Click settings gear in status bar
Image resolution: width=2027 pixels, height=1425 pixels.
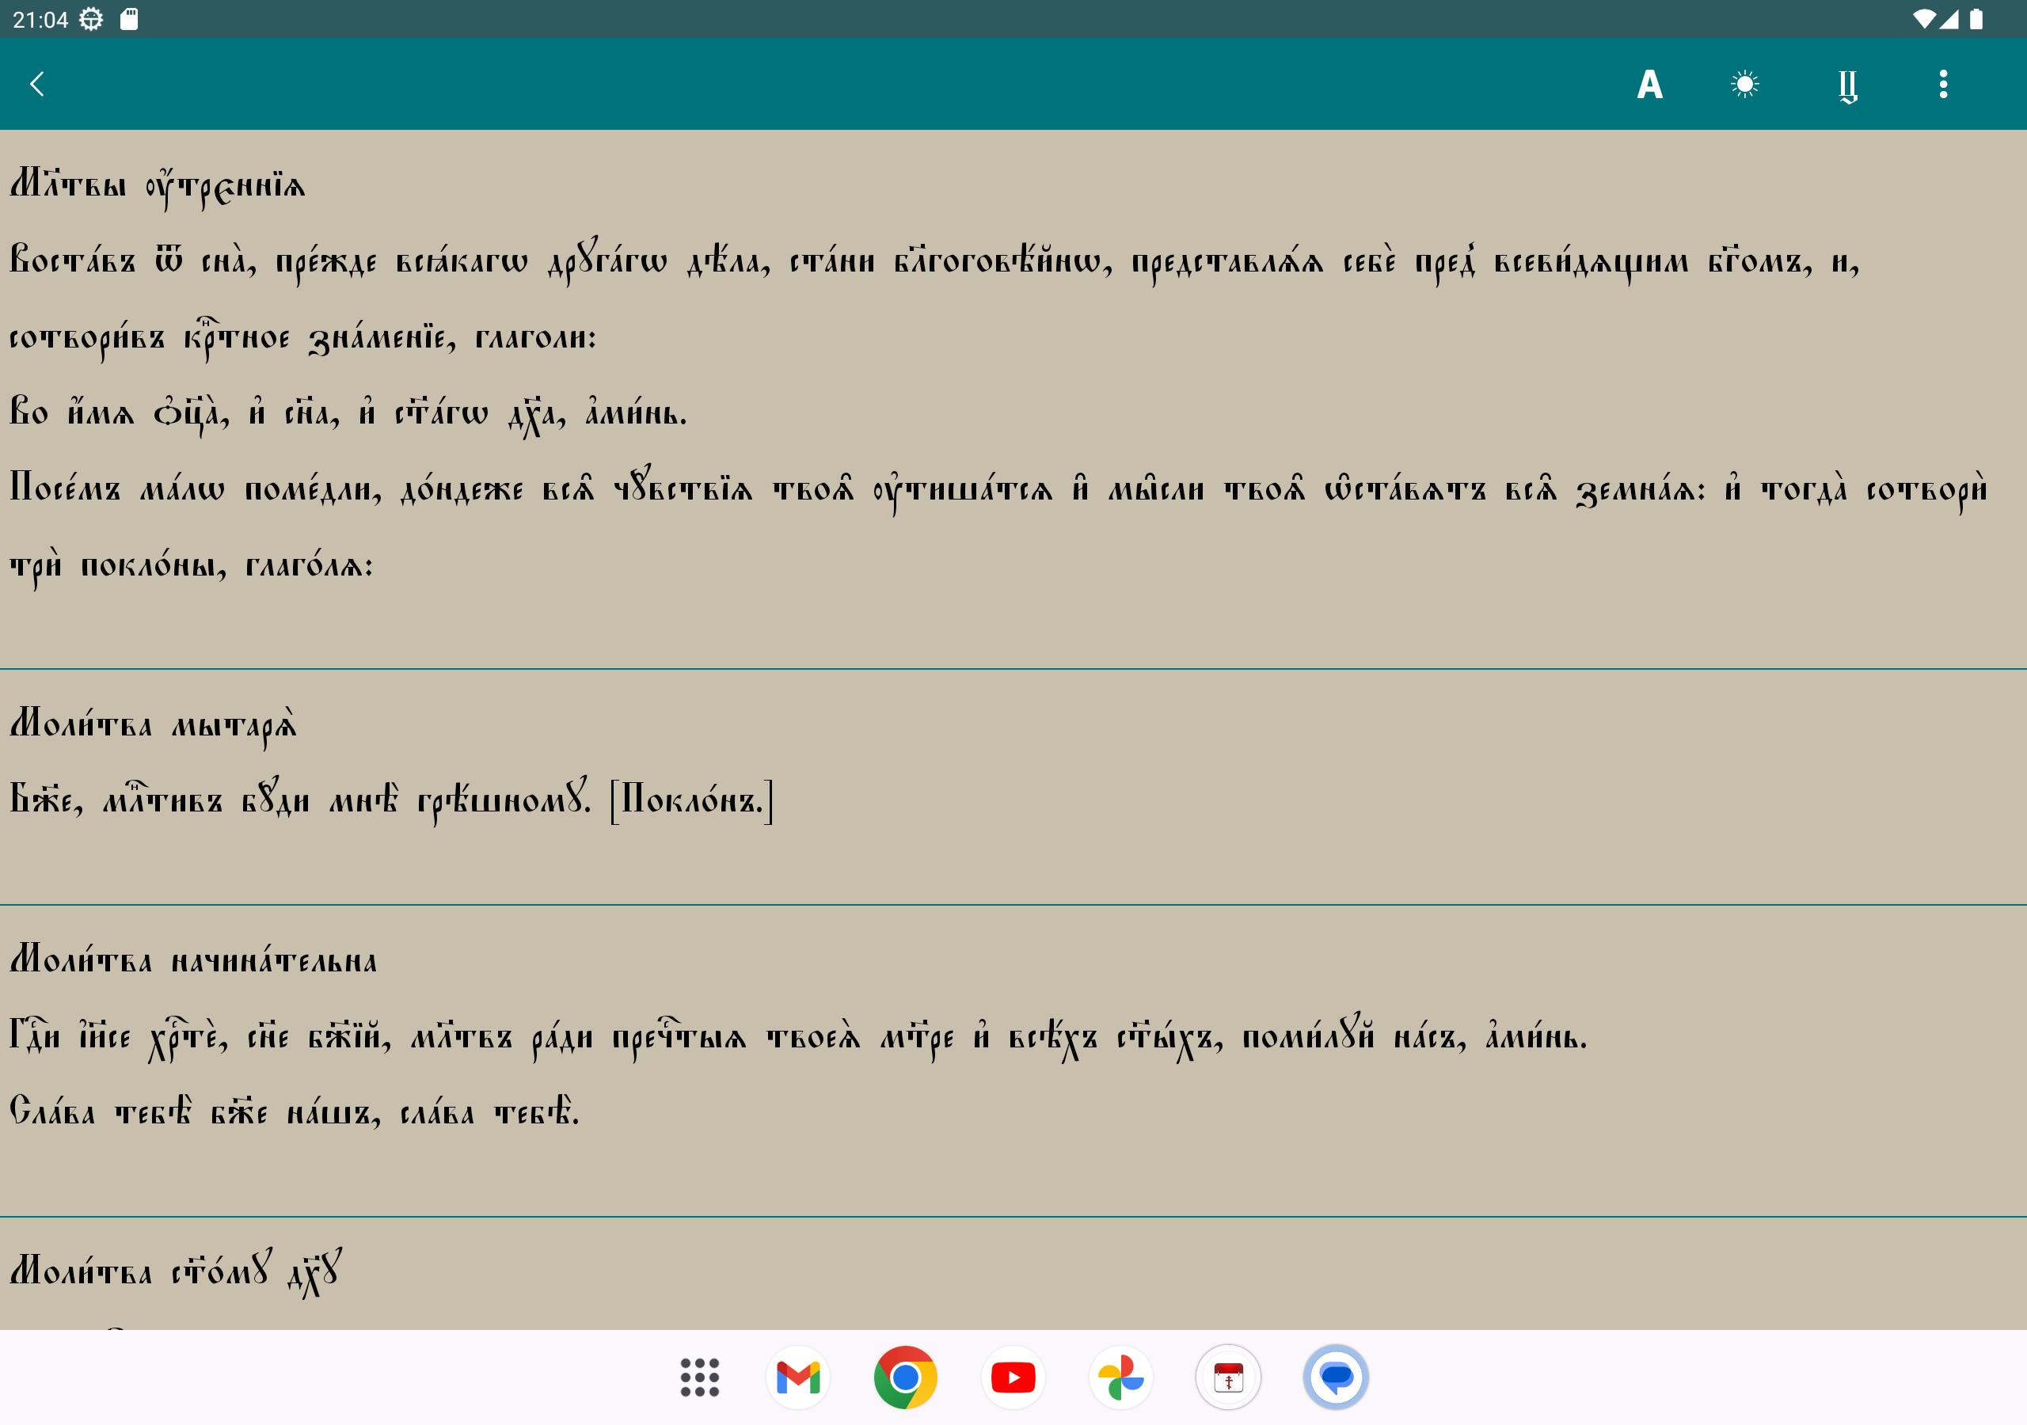tap(91, 20)
